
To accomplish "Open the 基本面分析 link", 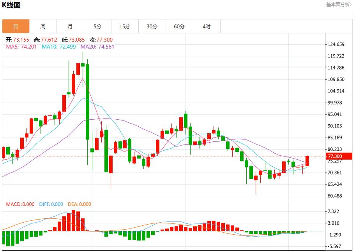I will tap(339, 5).
